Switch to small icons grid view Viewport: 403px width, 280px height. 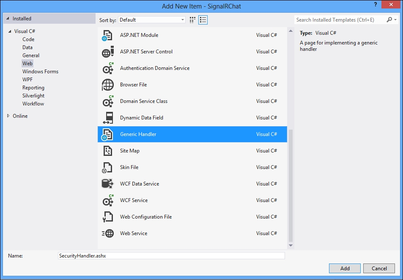(193, 20)
